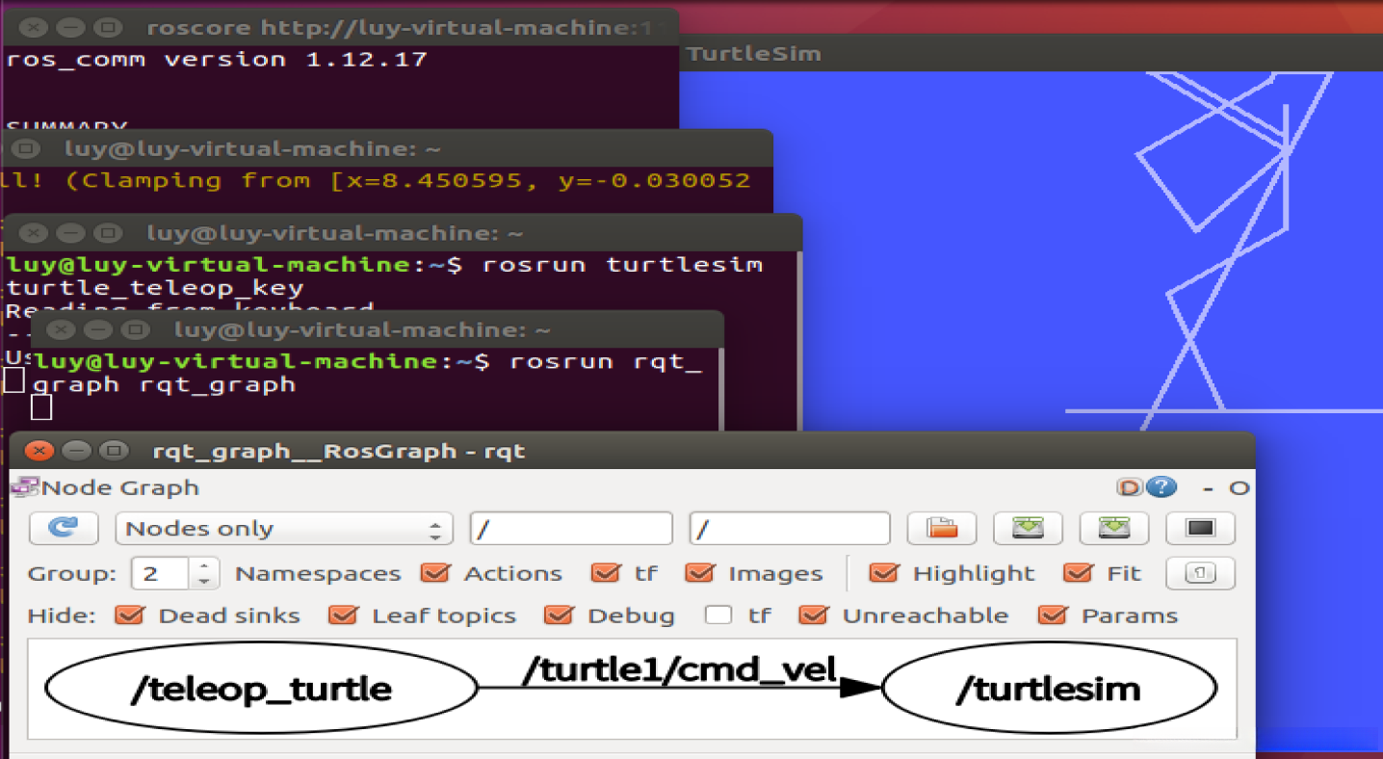Maximize the turtle_teleop_key terminal window

click(x=108, y=233)
